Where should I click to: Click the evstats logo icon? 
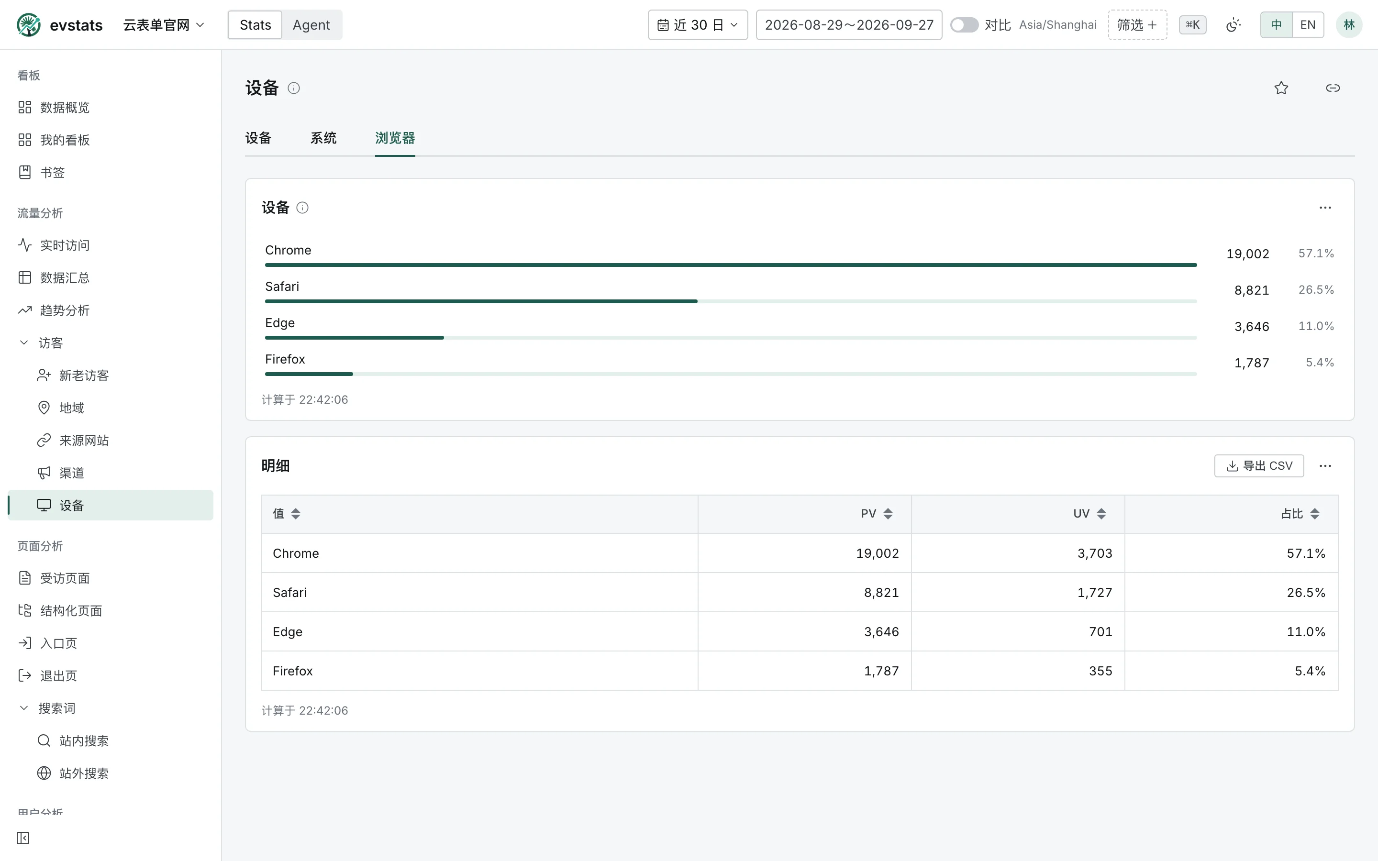[x=29, y=25]
